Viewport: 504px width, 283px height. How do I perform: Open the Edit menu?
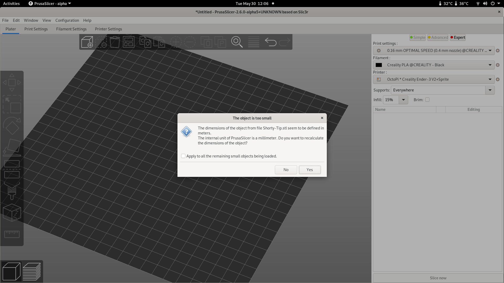tap(16, 20)
